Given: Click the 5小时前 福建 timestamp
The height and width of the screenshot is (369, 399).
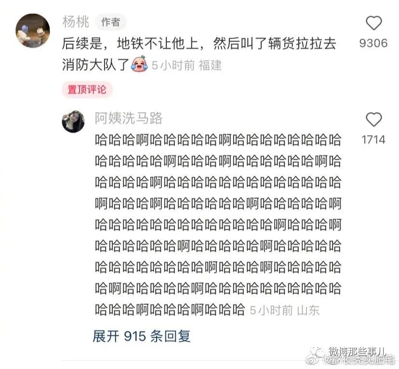Looking at the screenshot, I should click(x=186, y=65).
